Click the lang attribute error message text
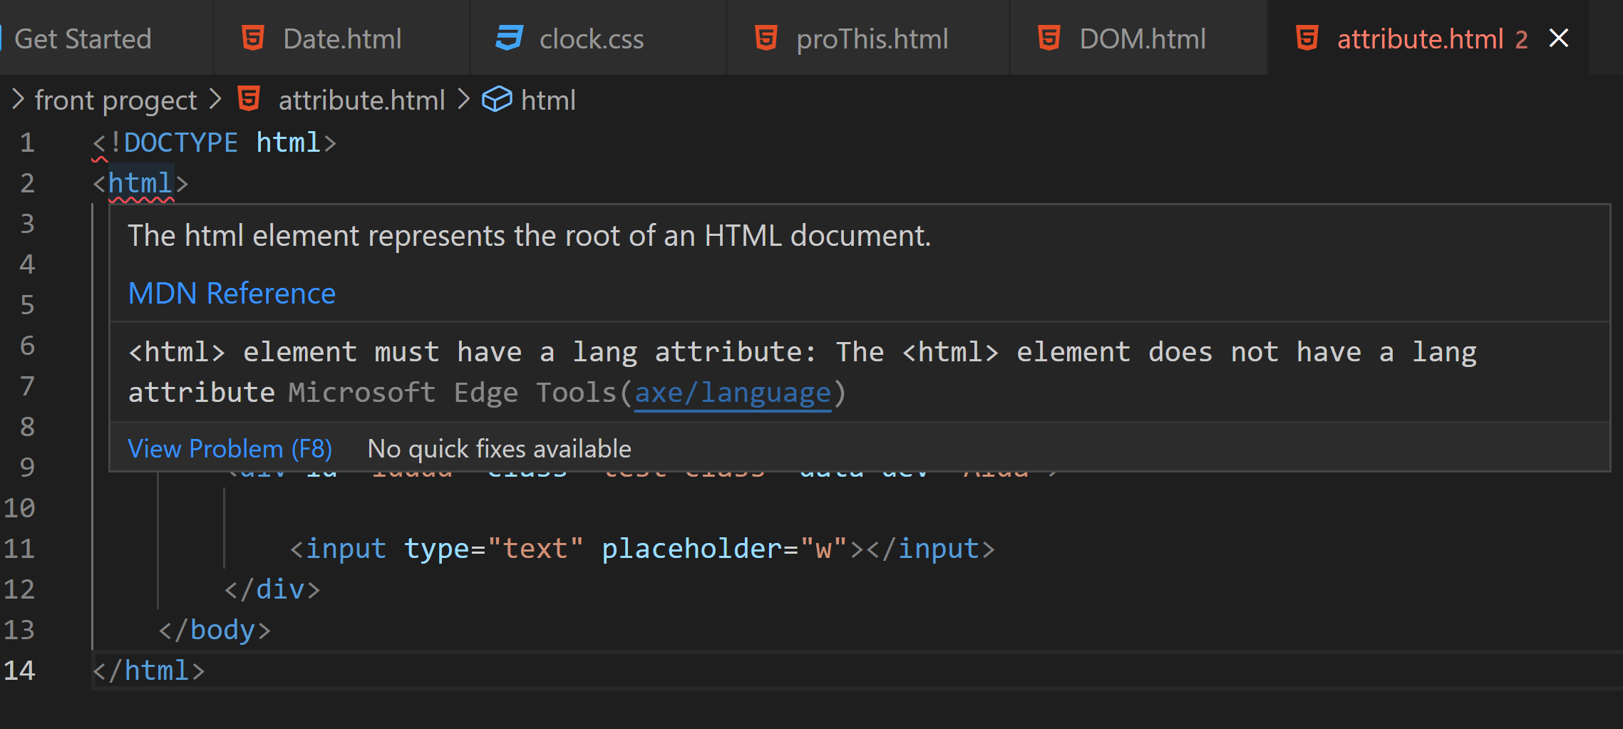 pyautogui.click(x=802, y=372)
